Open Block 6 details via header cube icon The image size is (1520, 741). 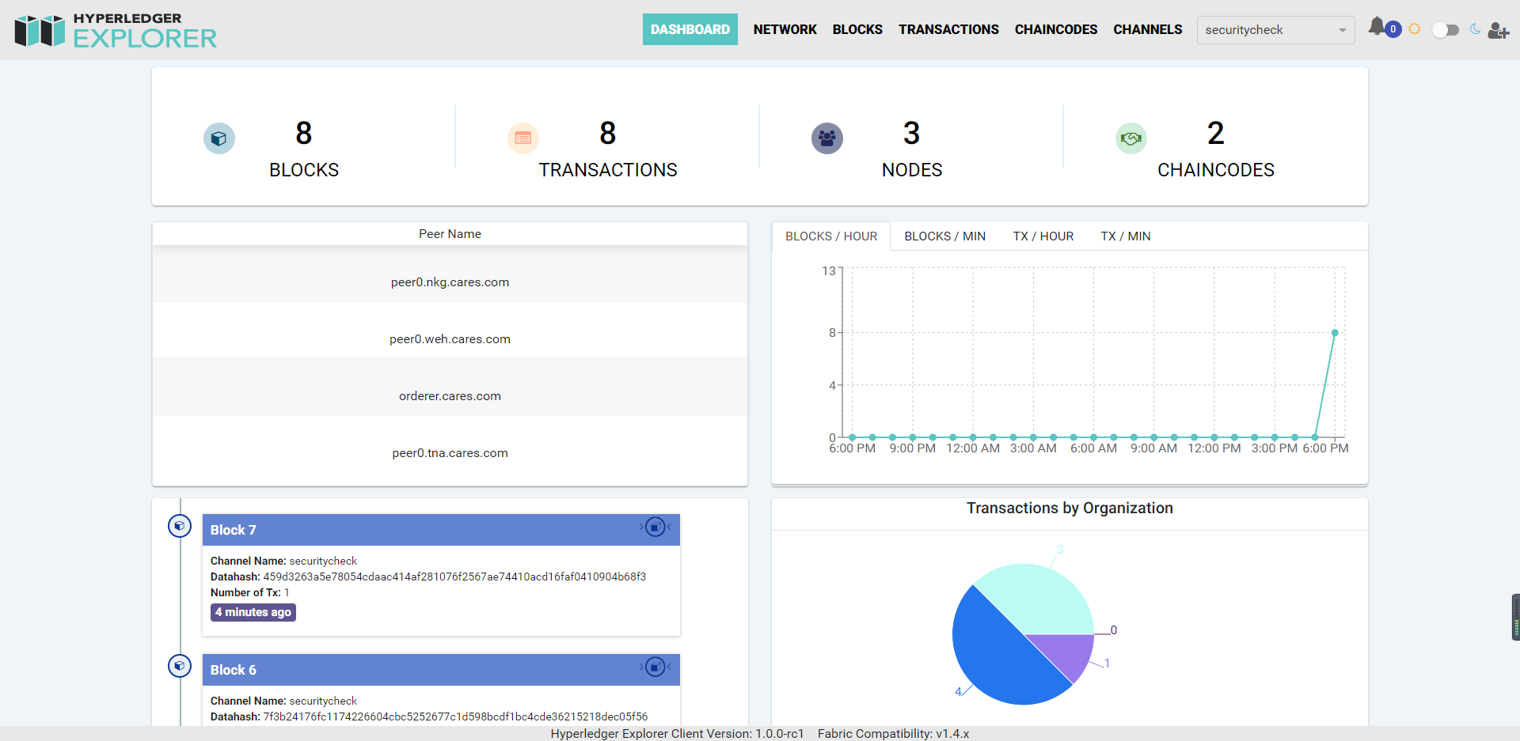[x=655, y=667]
